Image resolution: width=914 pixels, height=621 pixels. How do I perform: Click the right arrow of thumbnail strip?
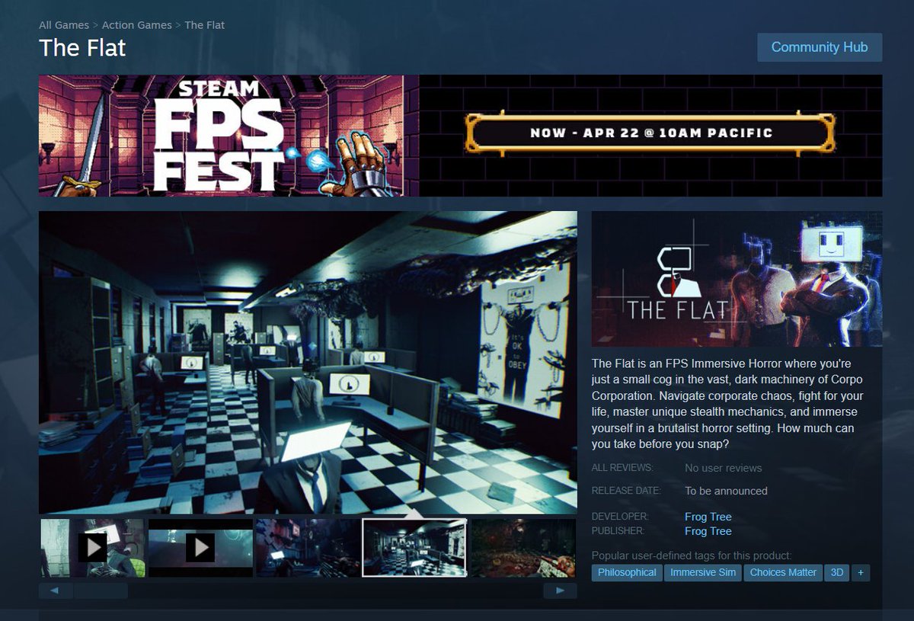[x=560, y=591]
